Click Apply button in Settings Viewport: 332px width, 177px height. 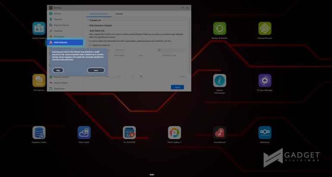click(x=177, y=87)
